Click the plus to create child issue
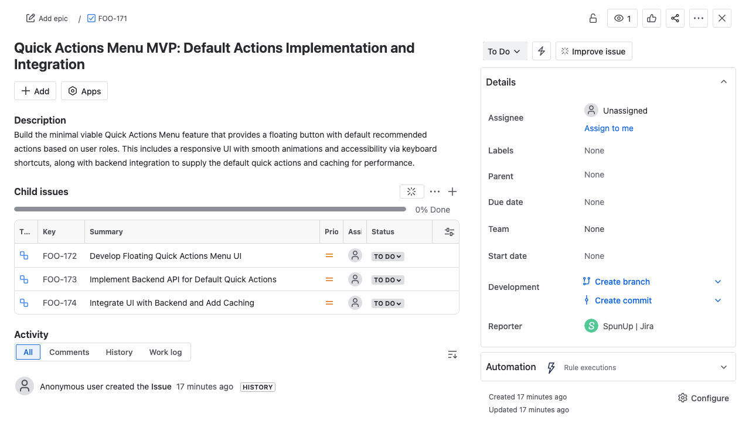 click(x=452, y=192)
